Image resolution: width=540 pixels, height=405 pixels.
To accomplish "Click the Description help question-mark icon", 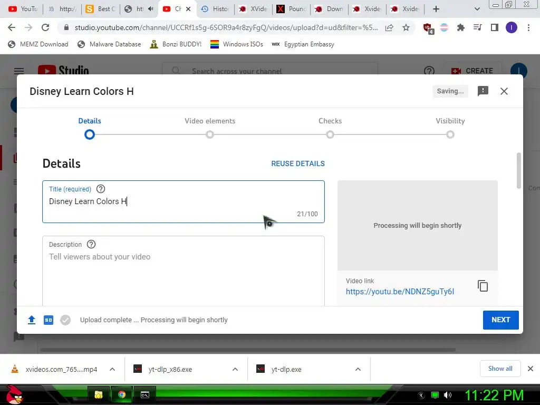I will pyautogui.click(x=91, y=244).
